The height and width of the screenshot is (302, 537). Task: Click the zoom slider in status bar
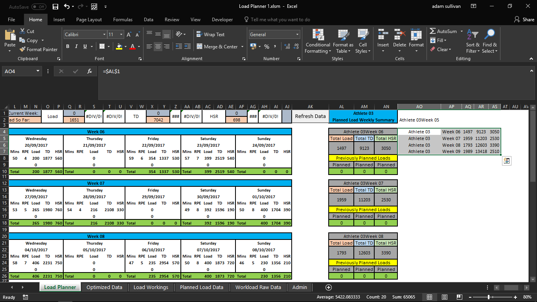(x=489, y=297)
